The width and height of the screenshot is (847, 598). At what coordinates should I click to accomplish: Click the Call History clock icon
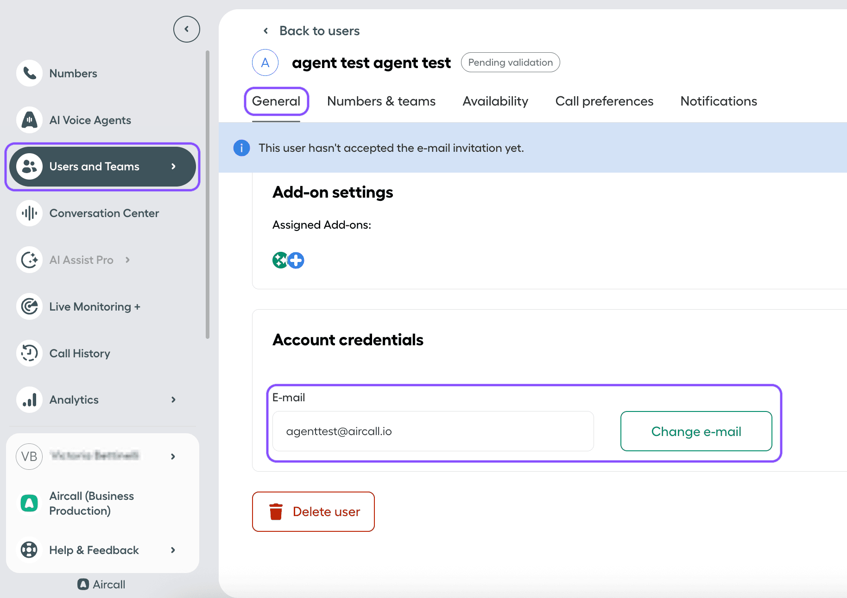point(29,353)
